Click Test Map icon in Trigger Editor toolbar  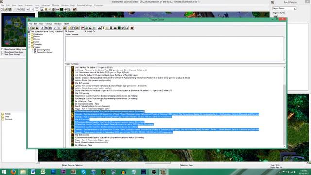[x=132, y=28]
